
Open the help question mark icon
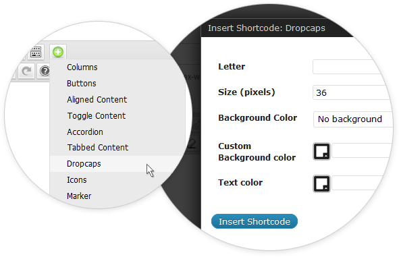point(45,71)
